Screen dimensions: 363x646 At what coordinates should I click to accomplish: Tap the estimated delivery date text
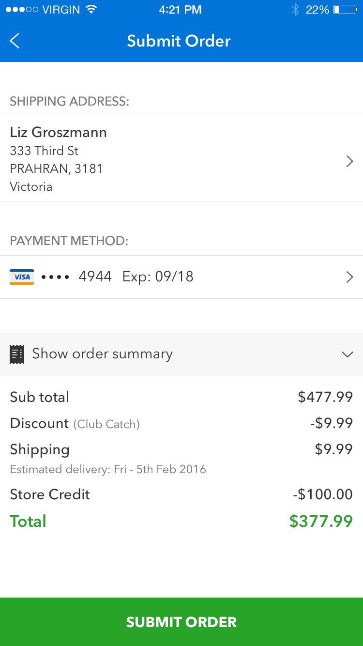(x=108, y=469)
